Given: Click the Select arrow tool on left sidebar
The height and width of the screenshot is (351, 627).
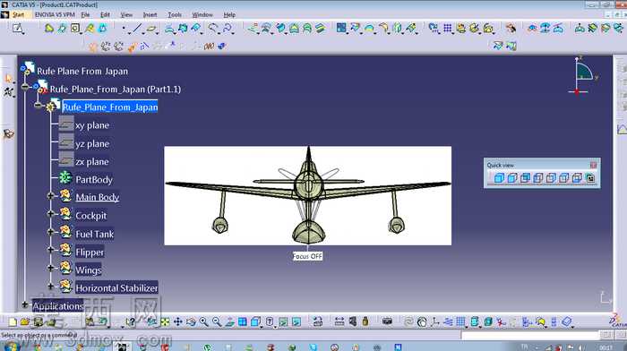Looking at the screenshot, I should point(8,79).
